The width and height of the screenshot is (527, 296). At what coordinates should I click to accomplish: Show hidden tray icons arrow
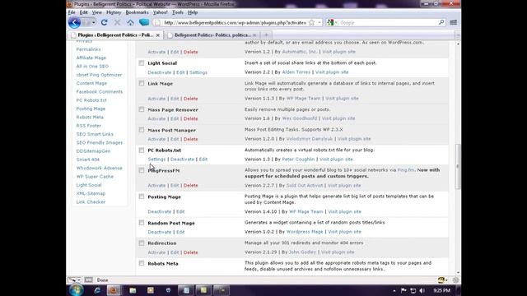pos(394,290)
